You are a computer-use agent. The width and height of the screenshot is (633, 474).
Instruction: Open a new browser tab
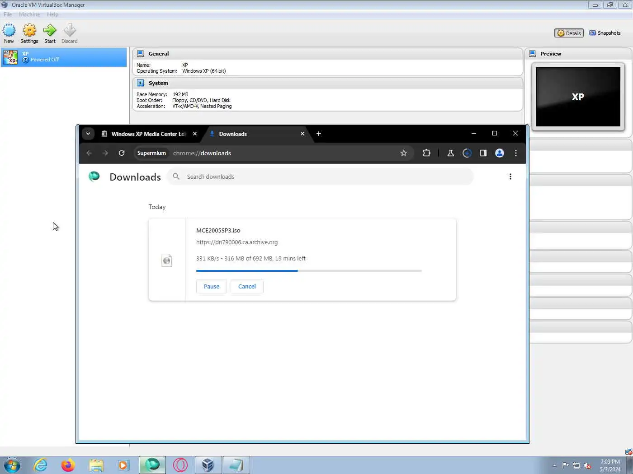pos(319,134)
